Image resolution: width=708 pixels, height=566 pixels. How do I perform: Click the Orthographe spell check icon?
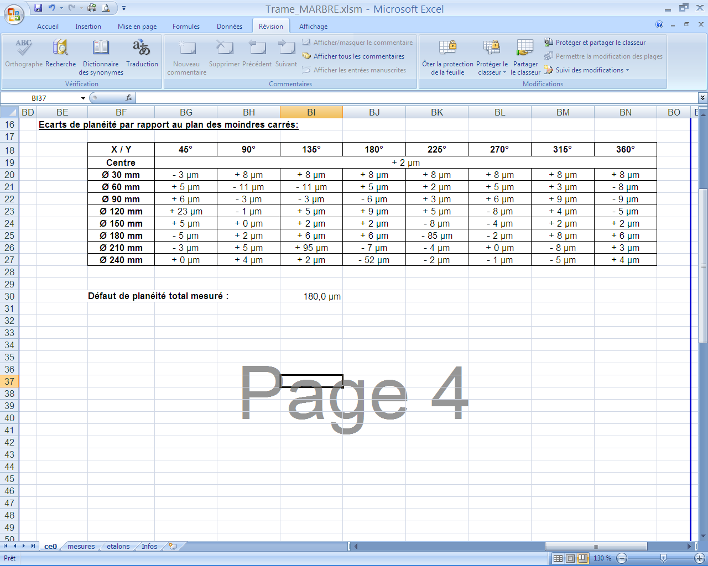pos(24,49)
